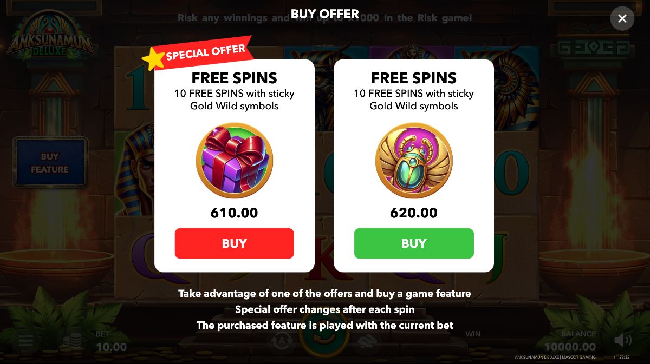Image resolution: width=650 pixels, height=364 pixels.
Task: Click the right offer's Free Spins title
Action: 414,78
